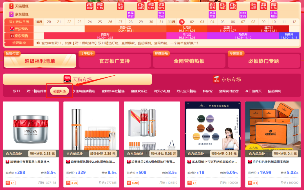Open the 蜜蜂惊喜社精选 tab
304x190 pixels.
click(x=113, y=91)
